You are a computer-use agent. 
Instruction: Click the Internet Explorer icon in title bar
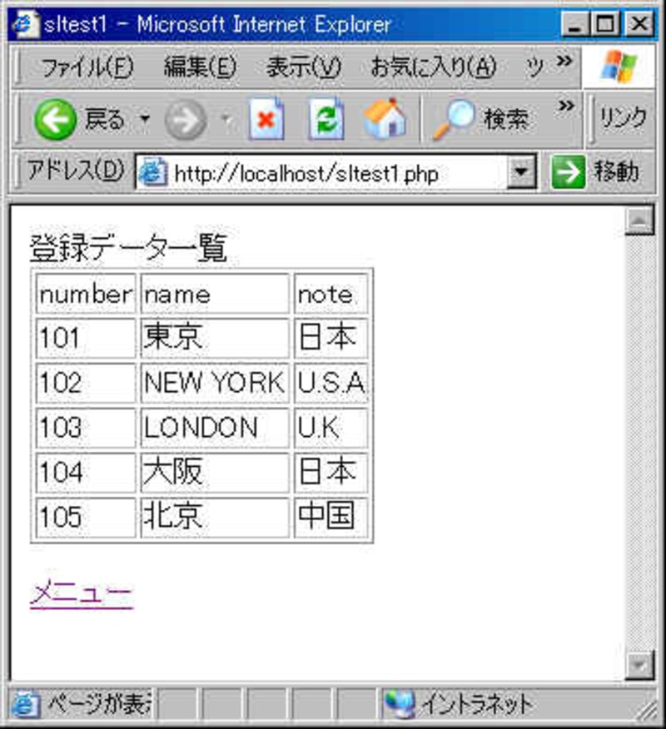25,24
